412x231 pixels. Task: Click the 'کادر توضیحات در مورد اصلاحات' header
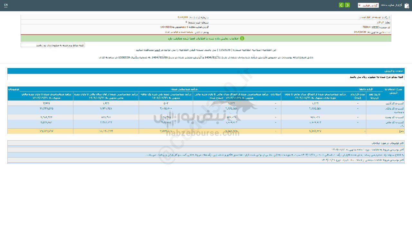388,143
